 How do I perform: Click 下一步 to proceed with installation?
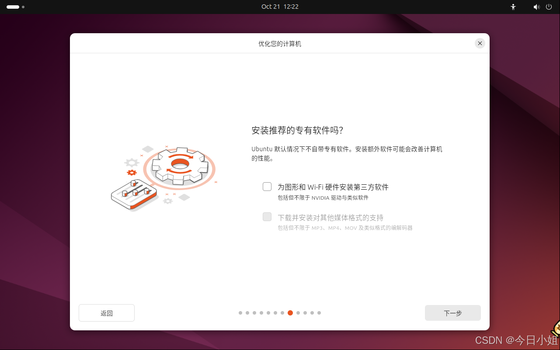click(452, 313)
